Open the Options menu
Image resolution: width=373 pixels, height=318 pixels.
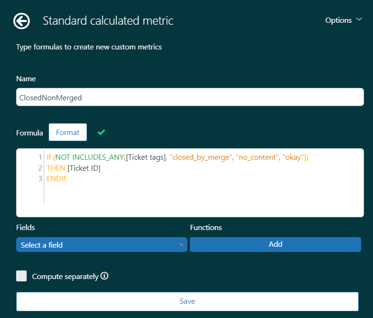point(338,20)
